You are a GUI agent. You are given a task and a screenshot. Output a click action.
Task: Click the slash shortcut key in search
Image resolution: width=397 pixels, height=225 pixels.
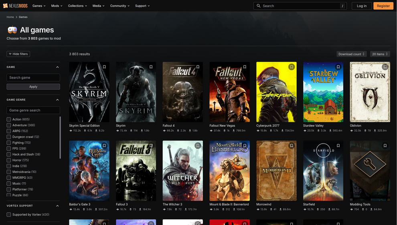click(x=342, y=6)
